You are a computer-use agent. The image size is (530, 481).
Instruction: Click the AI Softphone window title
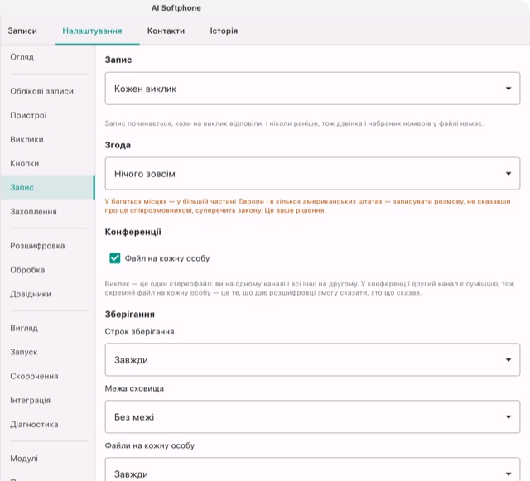point(176,8)
